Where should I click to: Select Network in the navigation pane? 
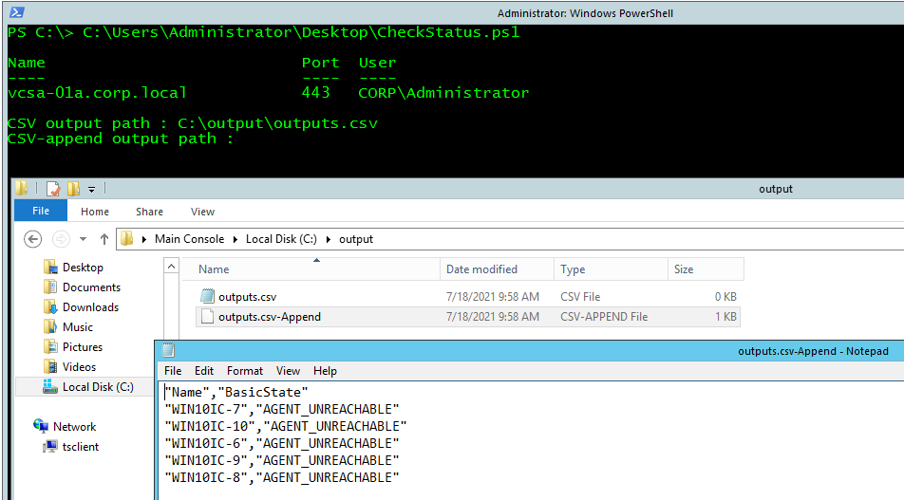[x=74, y=426]
